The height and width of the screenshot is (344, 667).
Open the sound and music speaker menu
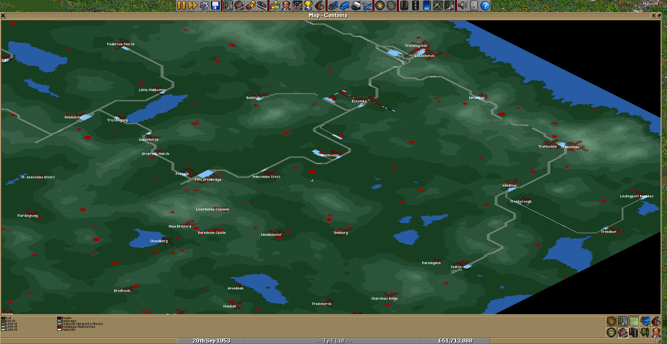(462, 6)
